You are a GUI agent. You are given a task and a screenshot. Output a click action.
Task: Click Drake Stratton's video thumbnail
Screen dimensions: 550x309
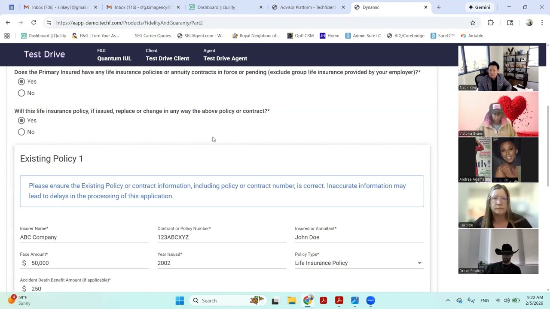tap(498, 251)
